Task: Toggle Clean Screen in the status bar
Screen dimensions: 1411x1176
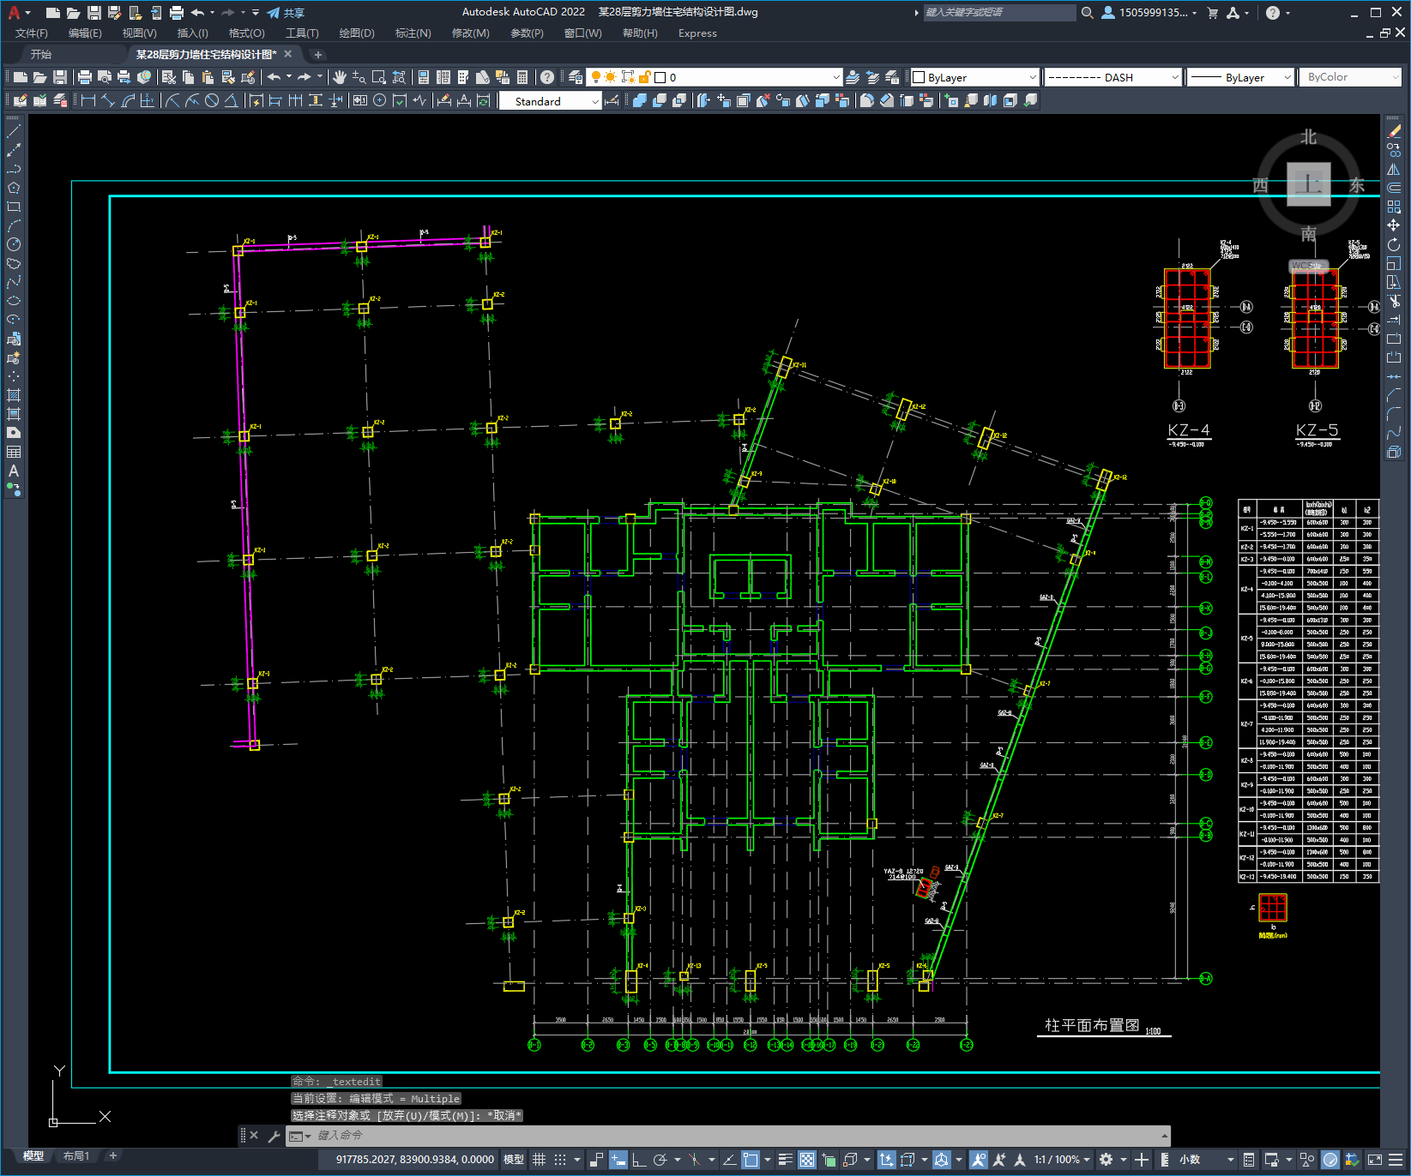Action: click(x=1375, y=1160)
